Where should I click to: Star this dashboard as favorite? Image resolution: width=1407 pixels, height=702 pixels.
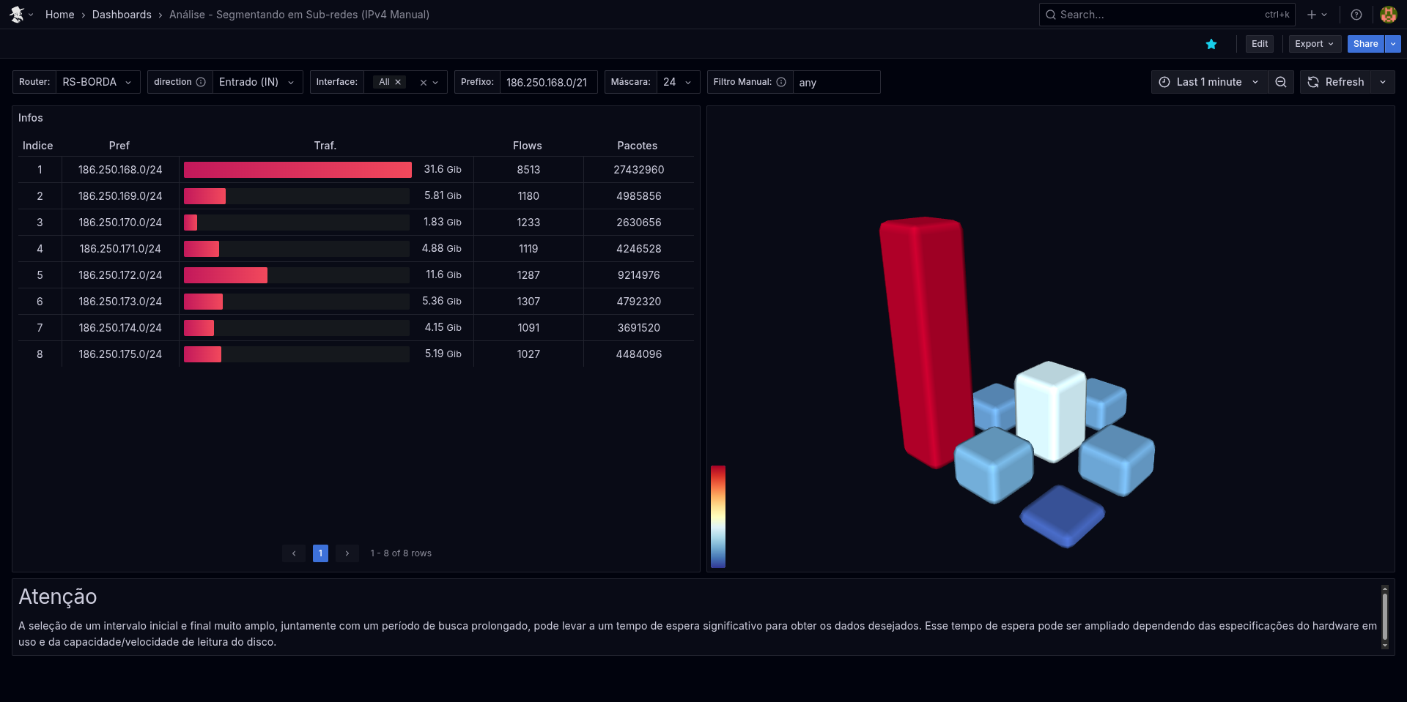1211,44
